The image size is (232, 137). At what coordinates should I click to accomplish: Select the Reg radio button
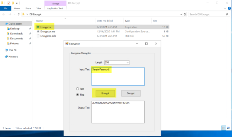(78, 95)
